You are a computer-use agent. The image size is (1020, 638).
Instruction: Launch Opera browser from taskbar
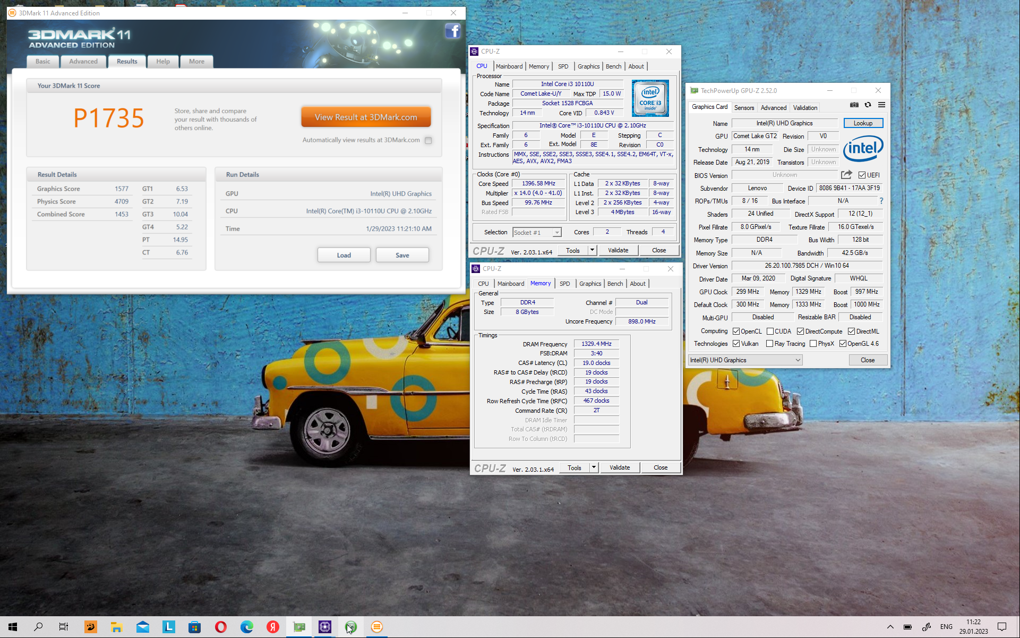click(221, 627)
